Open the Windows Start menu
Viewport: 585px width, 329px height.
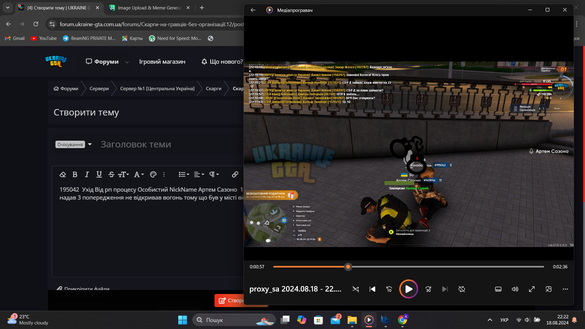pos(183,320)
